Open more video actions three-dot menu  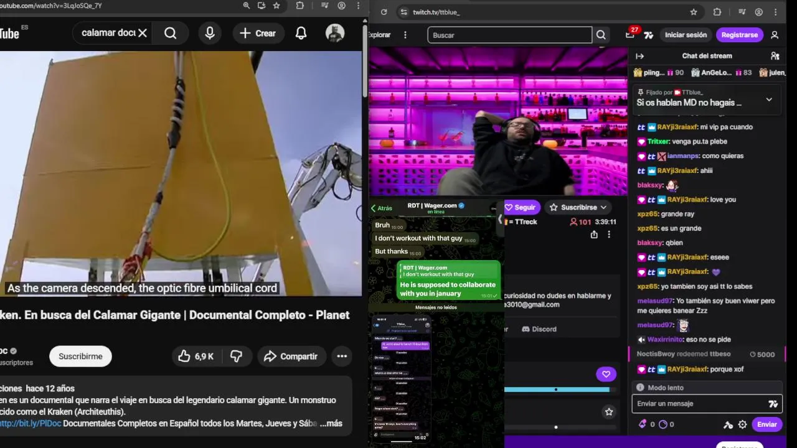tap(342, 357)
